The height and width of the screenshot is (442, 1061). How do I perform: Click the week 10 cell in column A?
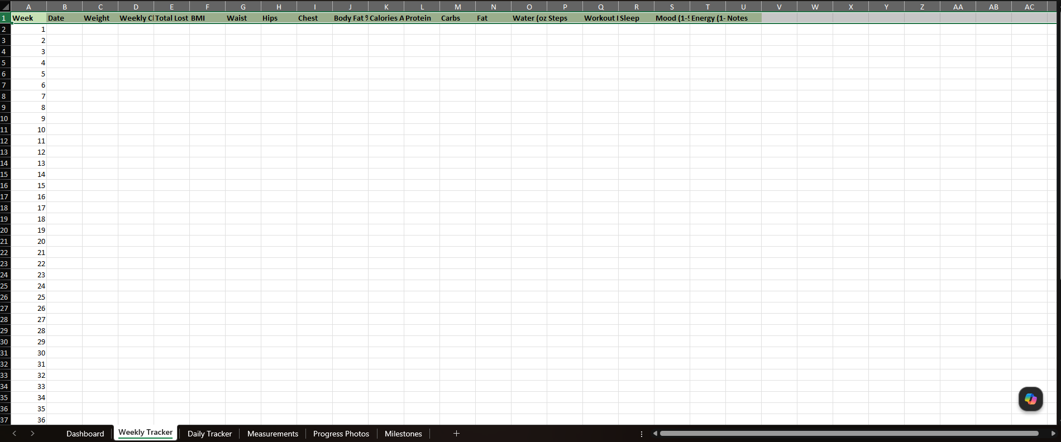(28, 129)
